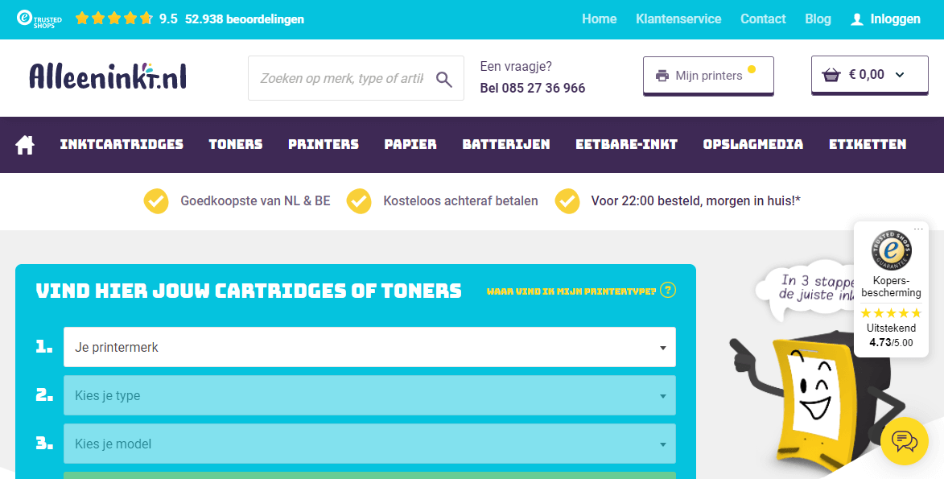Viewport: 944px width, 479px height.
Task: Click the Trusted Shops logo in top bar
Action: point(39,19)
